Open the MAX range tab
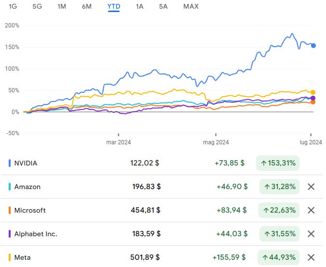This screenshot has height=267, width=326. coord(191,6)
